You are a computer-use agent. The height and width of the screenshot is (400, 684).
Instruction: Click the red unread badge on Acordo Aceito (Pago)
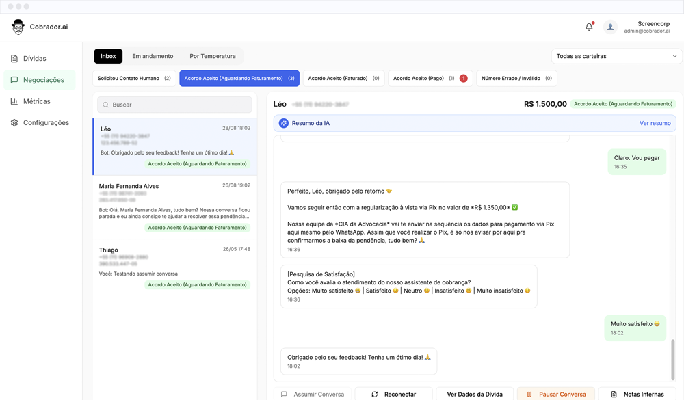pos(463,79)
